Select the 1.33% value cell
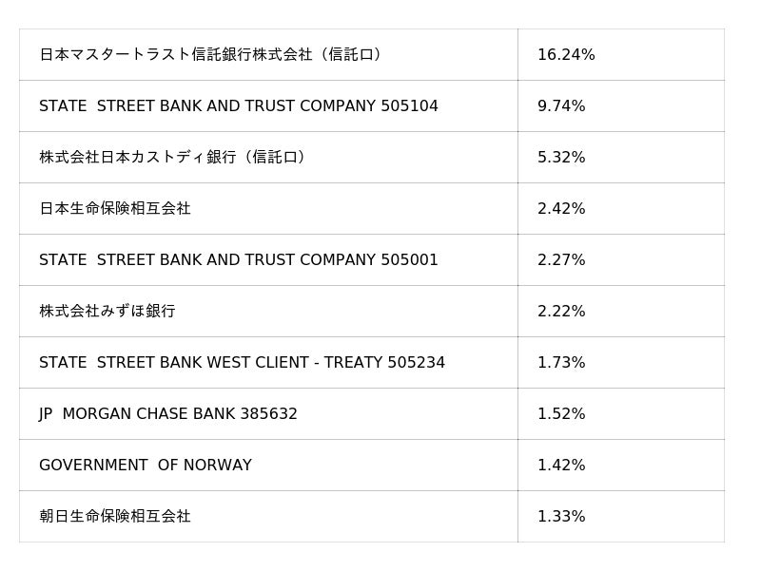Screen dimensions: 761x571 561,517
